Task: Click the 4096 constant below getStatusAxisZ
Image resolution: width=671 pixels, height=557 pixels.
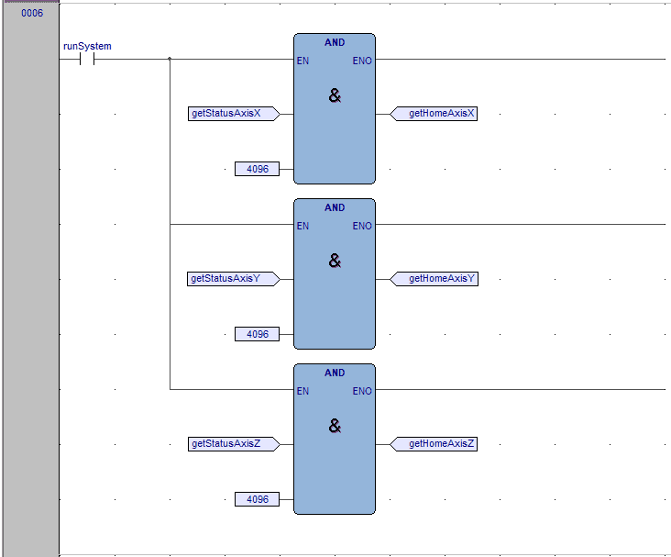Action: click(258, 499)
